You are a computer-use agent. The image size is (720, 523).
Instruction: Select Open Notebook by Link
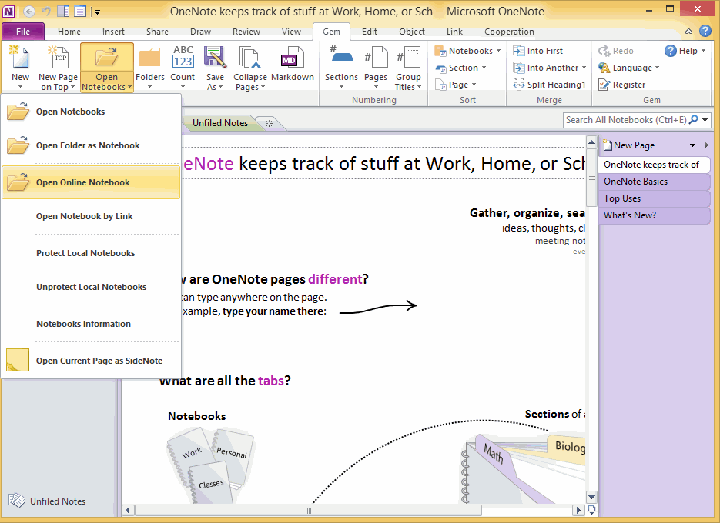(91, 216)
